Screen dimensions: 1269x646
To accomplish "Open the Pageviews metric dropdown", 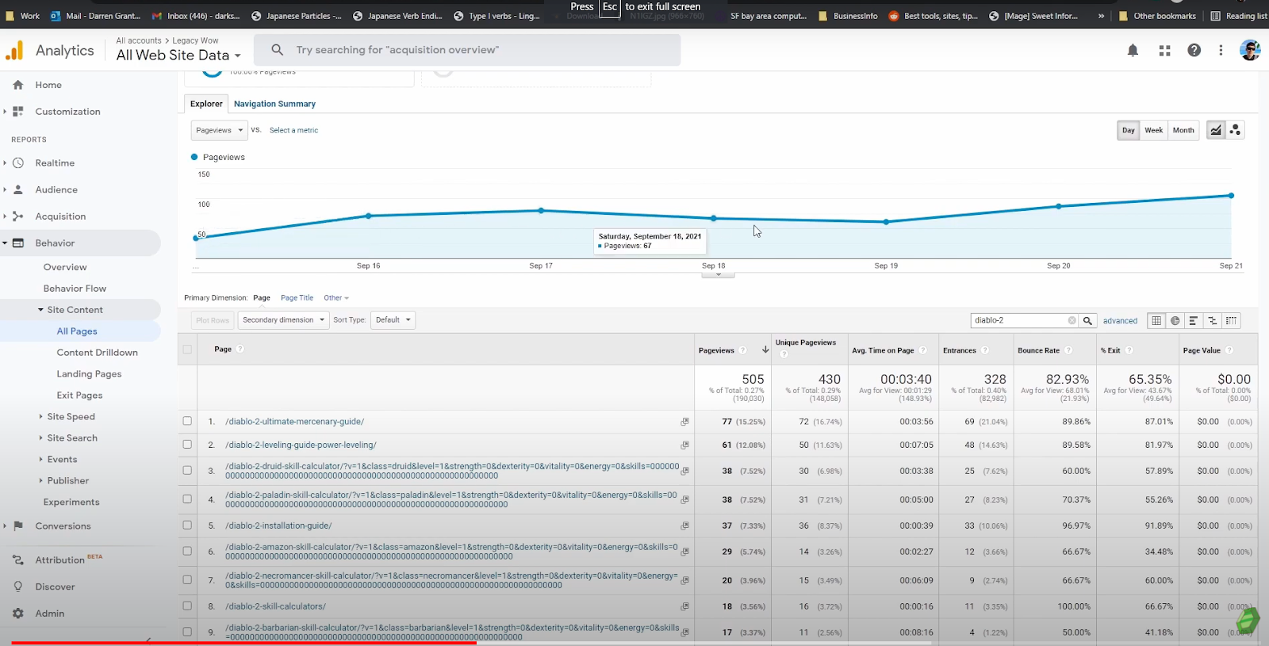I will pyautogui.click(x=219, y=130).
